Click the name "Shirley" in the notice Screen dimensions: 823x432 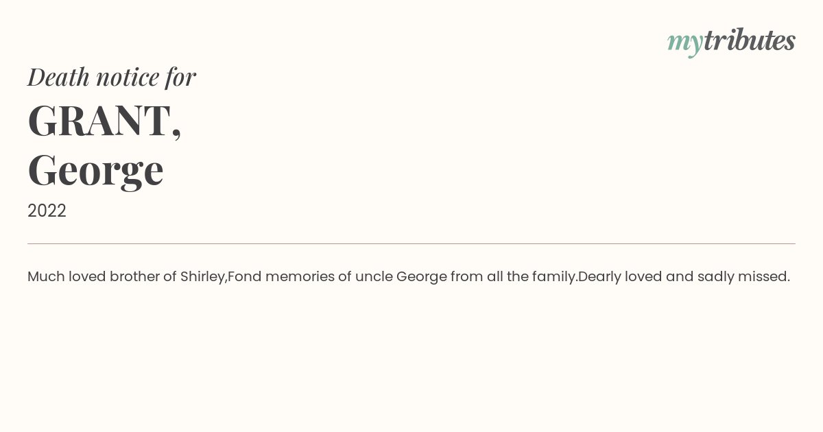tap(202, 277)
